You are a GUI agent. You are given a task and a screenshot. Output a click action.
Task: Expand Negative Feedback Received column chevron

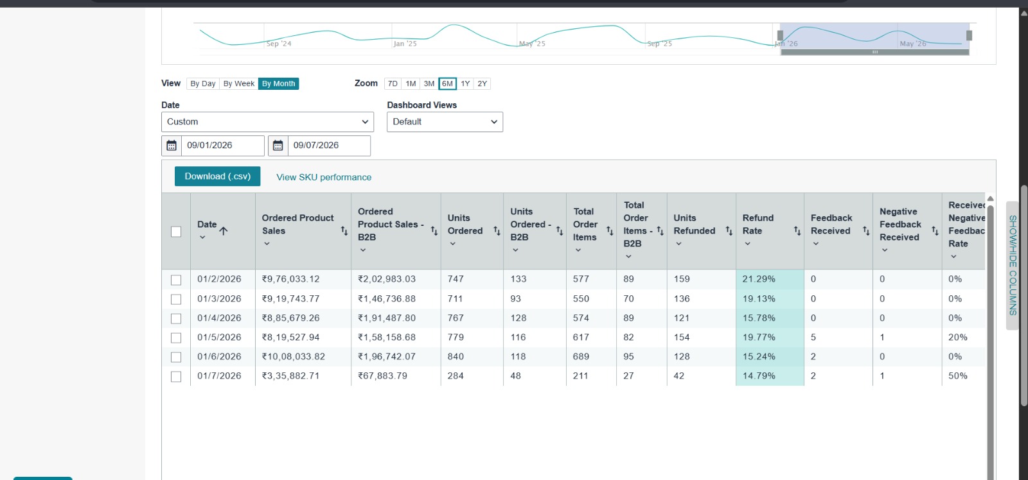884,250
